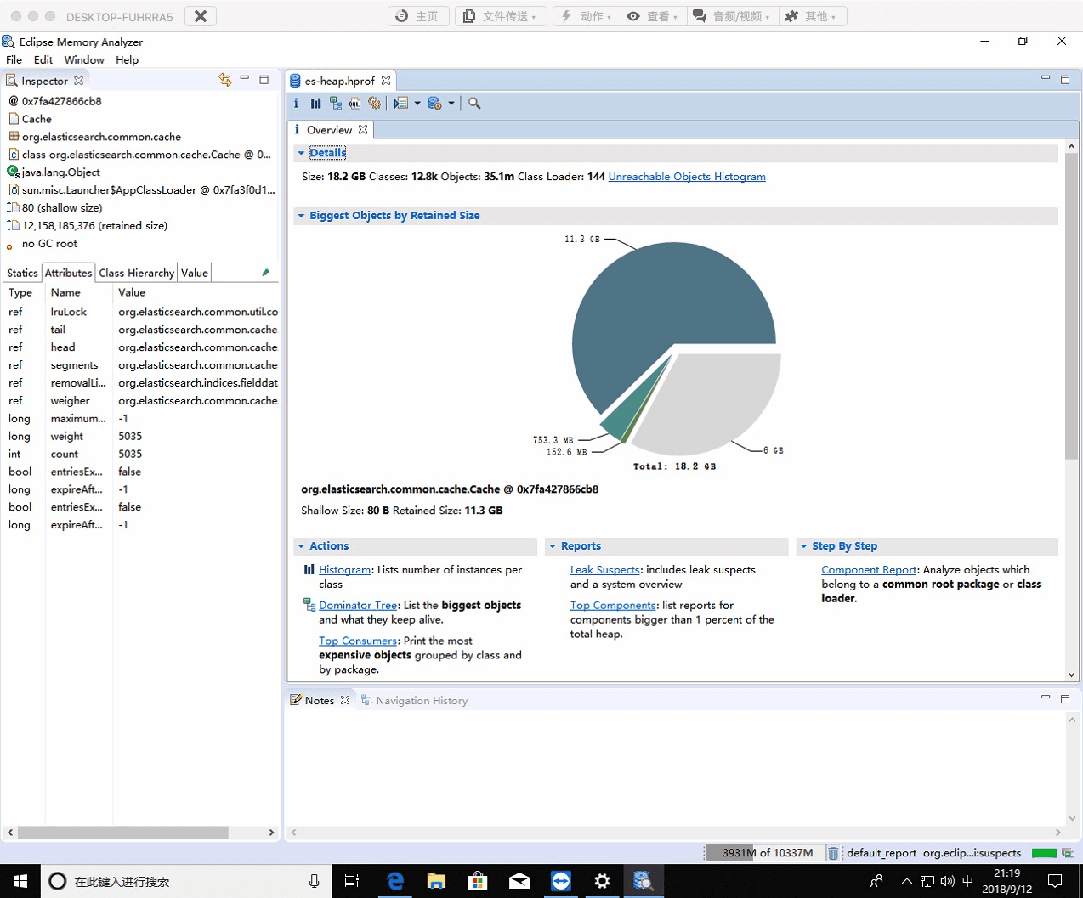Screen dimensions: 1083x898
Task: Open the Component Report link
Action: click(x=869, y=570)
